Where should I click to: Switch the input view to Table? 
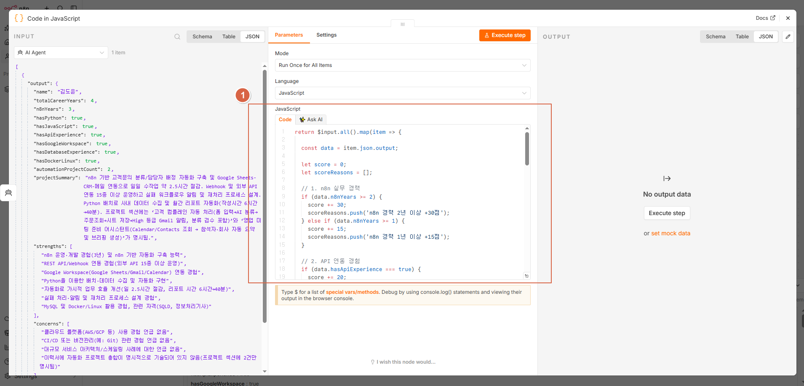(229, 37)
